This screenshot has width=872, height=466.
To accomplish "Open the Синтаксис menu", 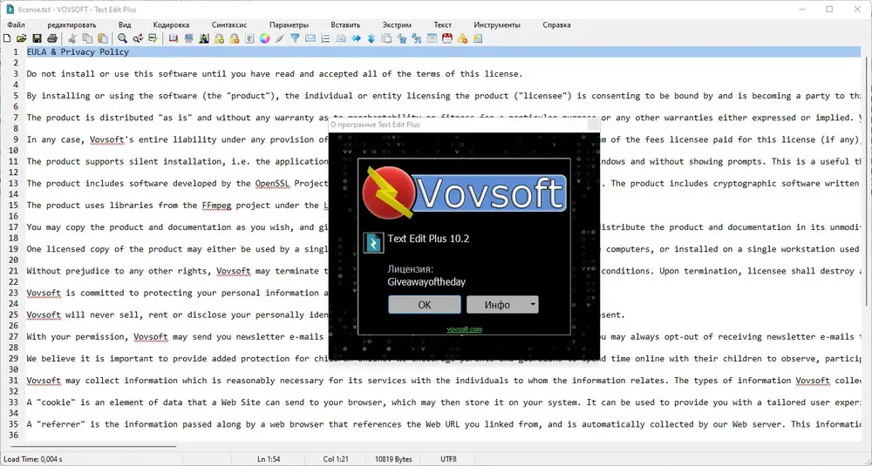I will coord(229,25).
